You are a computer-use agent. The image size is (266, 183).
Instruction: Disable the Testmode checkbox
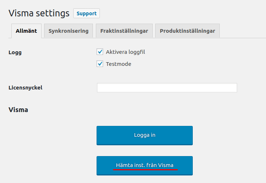(x=100, y=64)
